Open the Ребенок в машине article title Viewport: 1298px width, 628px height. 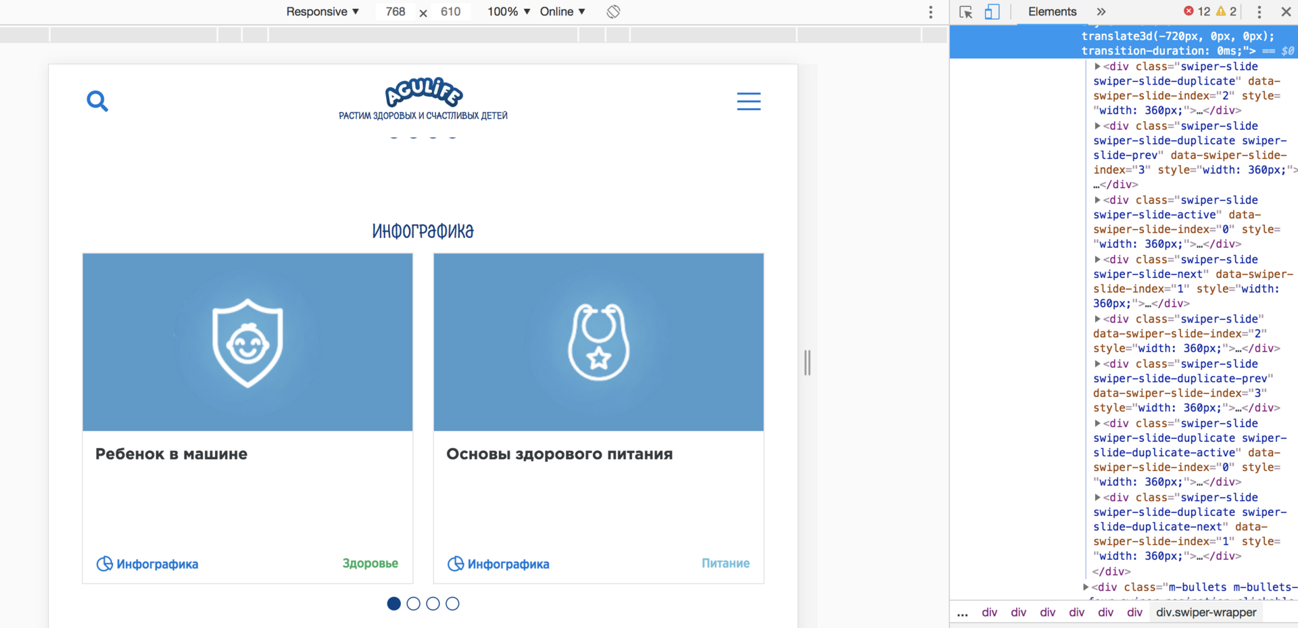[x=171, y=454]
